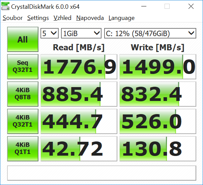Click the Seq read result 1776.9
The width and height of the screenshot is (203, 185).
pyautogui.click(x=79, y=67)
